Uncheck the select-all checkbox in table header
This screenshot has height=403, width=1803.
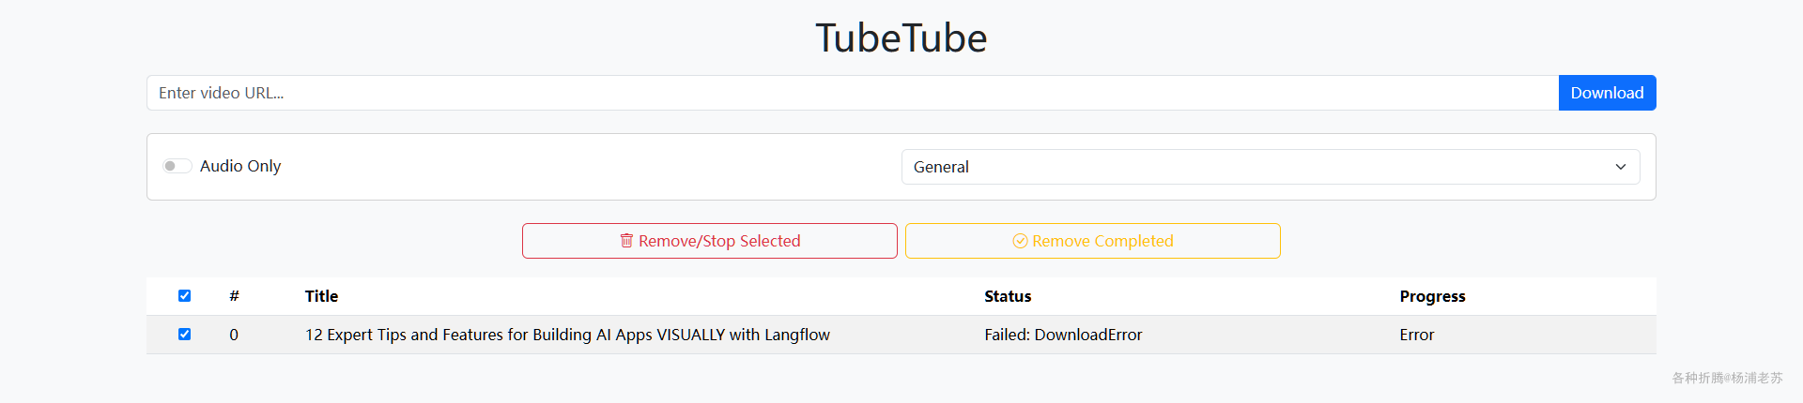pyautogui.click(x=184, y=295)
